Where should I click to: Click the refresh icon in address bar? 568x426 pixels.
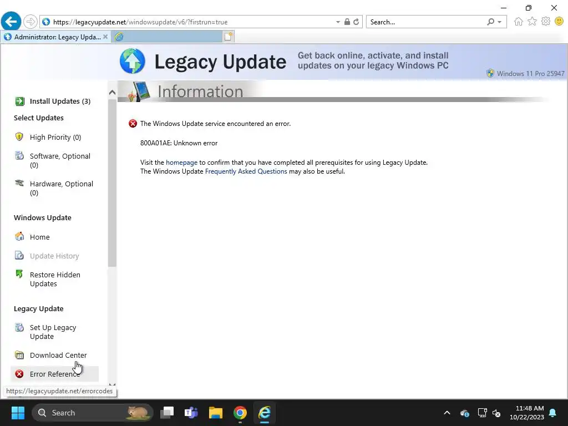pos(356,22)
